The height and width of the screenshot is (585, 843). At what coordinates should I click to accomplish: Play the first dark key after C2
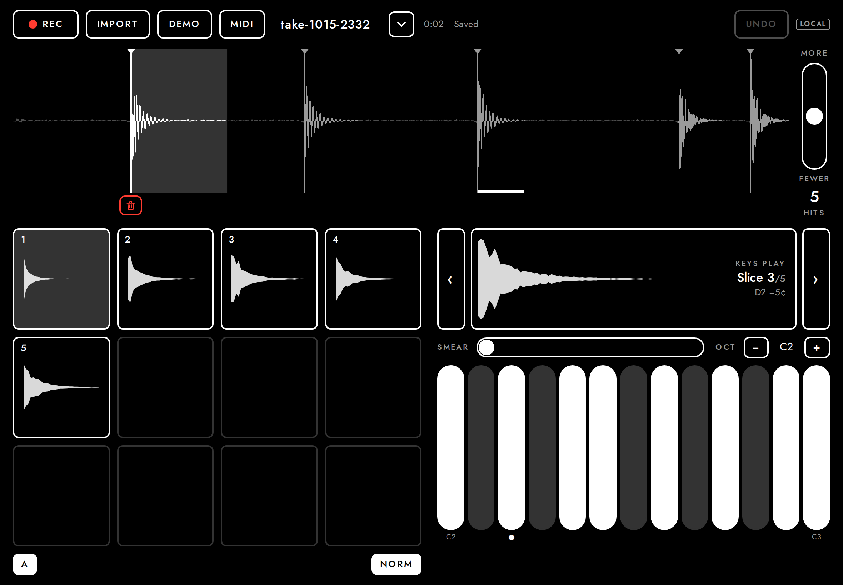(x=481, y=448)
